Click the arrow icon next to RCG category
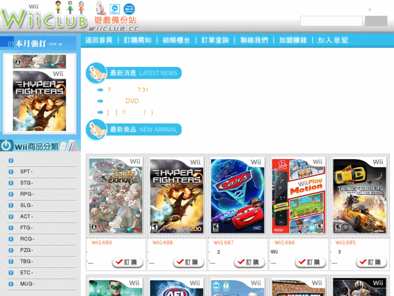The width and height of the screenshot is (394, 296). tap(11, 239)
